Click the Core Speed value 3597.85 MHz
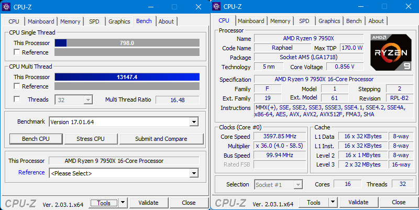Screen dimensions: 419x210 (x=280, y=136)
